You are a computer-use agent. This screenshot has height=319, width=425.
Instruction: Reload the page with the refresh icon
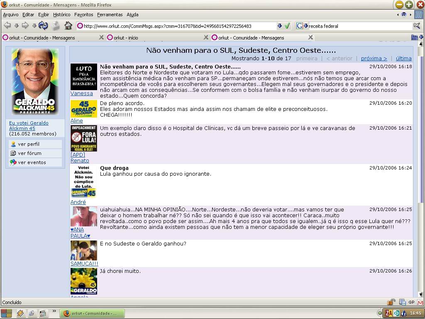click(x=43, y=25)
